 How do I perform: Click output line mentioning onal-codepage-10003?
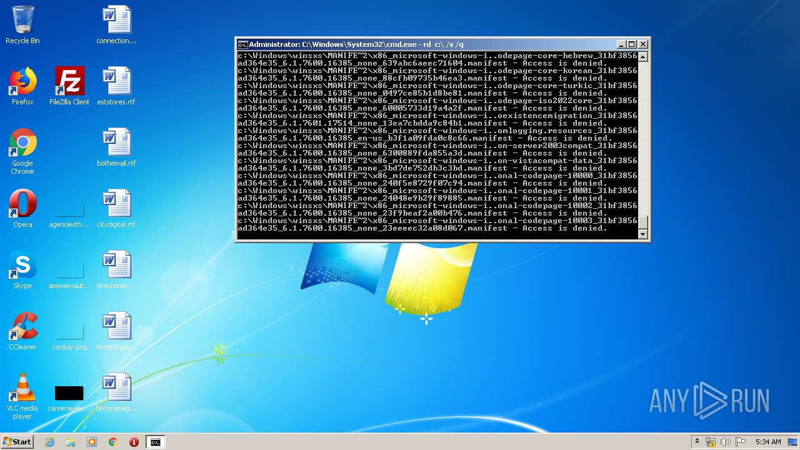437,221
